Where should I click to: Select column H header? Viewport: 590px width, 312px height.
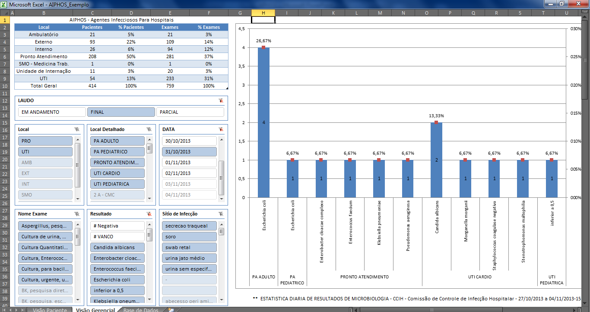pos(263,13)
